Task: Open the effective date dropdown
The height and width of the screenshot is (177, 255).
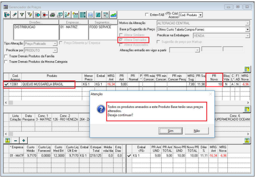Action: [x=197, y=50]
